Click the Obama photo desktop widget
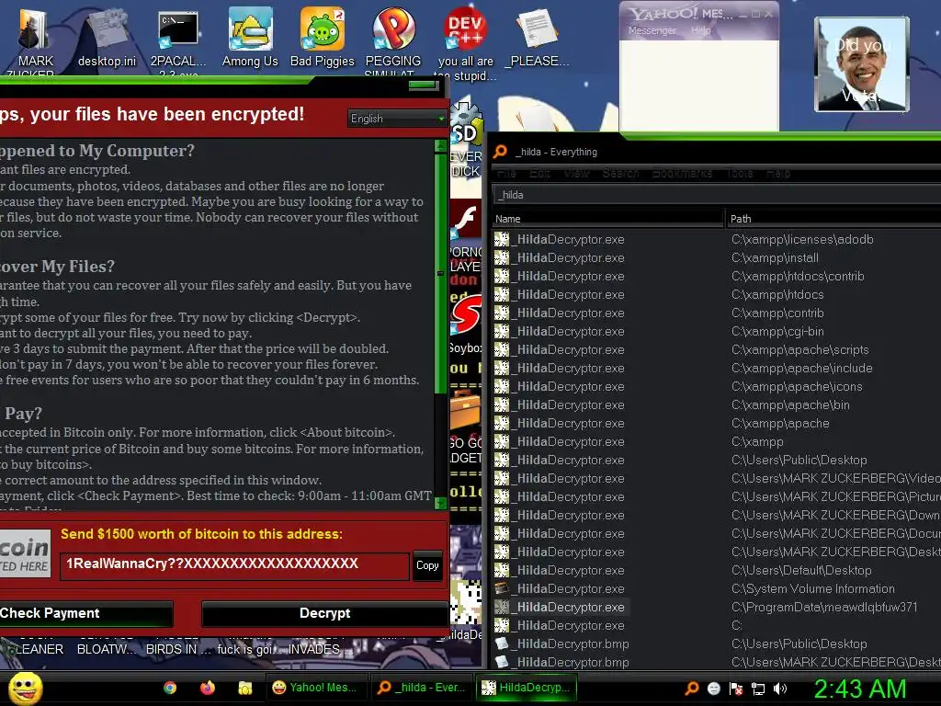941x706 pixels. coord(861,64)
